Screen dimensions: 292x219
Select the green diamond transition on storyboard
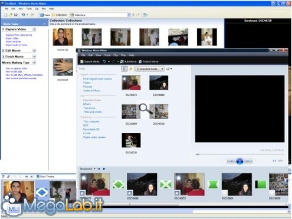119,184
